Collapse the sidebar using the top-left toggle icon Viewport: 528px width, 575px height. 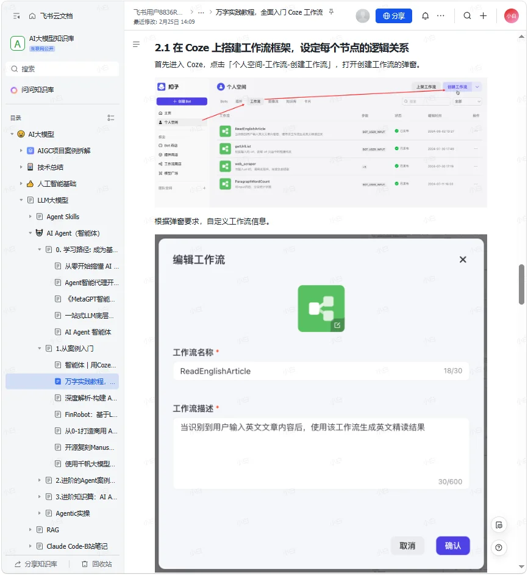tap(16, 16)
